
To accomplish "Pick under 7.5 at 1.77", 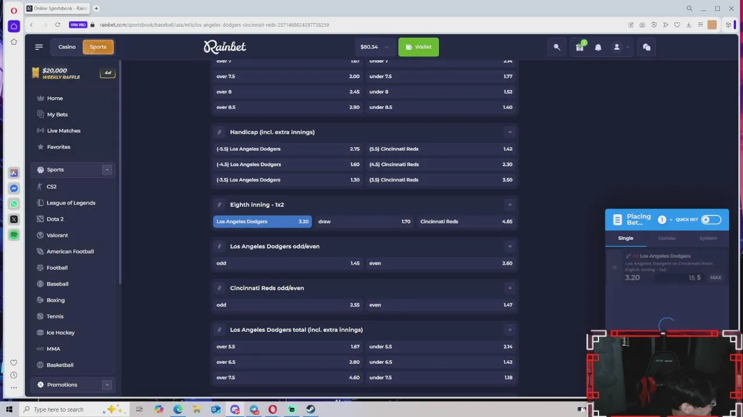I will [x=441, y=76].
